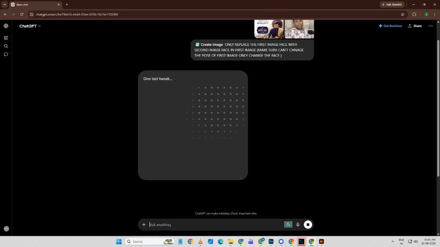The width and height of the screenshot is (440, 247).
Task: Expand the ChatGPT model selector dropdown
Action: coord(30,26)
